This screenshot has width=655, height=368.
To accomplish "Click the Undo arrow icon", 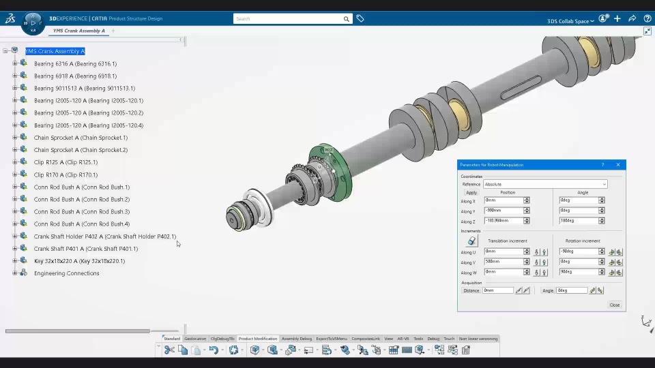I will pos(214,350).
